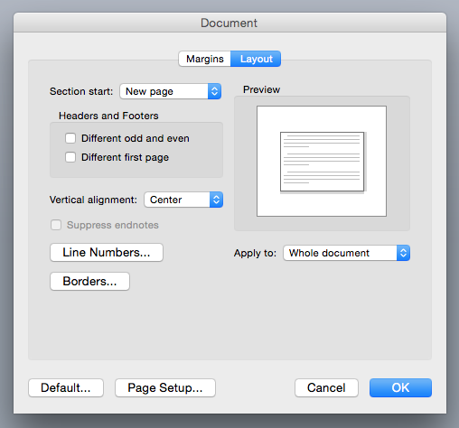This screenshot has height=428, width=459.
Task: Enable Different odd and even checkbox
Action: pos(70,138)
